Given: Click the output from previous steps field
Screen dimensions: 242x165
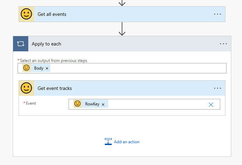Looking at the screenshot, I should click(138, 68).
